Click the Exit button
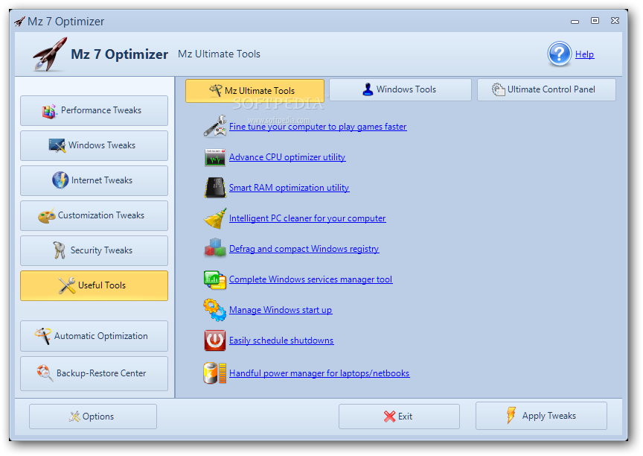This screenshot has height=456, width=643. [x=399, y=417]
